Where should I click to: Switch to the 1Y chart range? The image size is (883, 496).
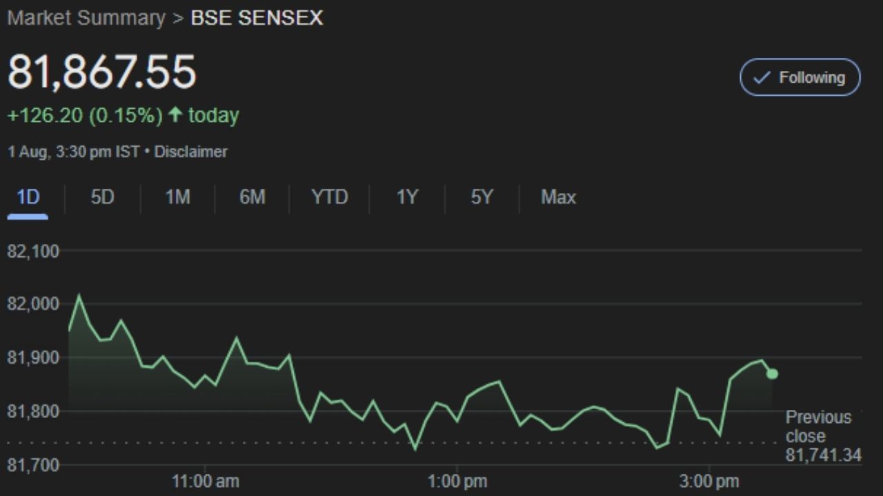tap(407, 198)
